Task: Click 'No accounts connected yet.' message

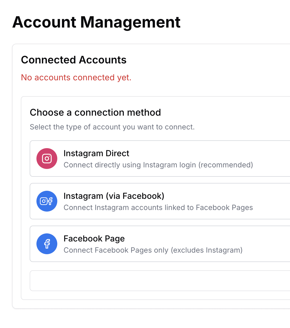Action: pyautogui.click(x=76, y=77)
